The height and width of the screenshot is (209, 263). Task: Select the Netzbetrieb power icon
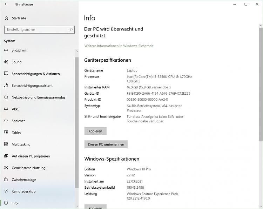click(x=6, y=97)
